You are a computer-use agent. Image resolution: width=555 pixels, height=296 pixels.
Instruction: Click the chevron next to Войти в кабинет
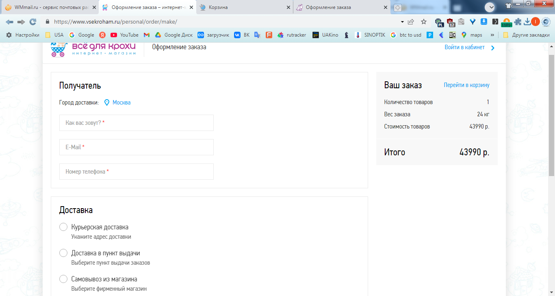[493, 48]
